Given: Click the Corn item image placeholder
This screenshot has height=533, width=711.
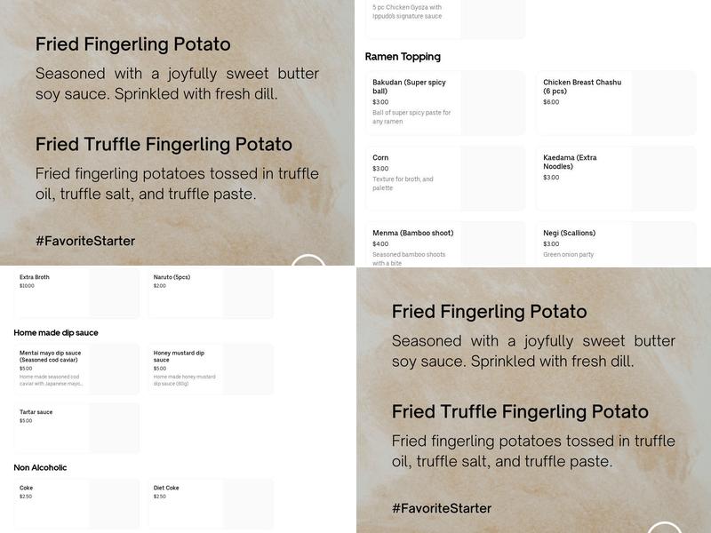Looking at the screenshot, I should (x=492, y=178).
